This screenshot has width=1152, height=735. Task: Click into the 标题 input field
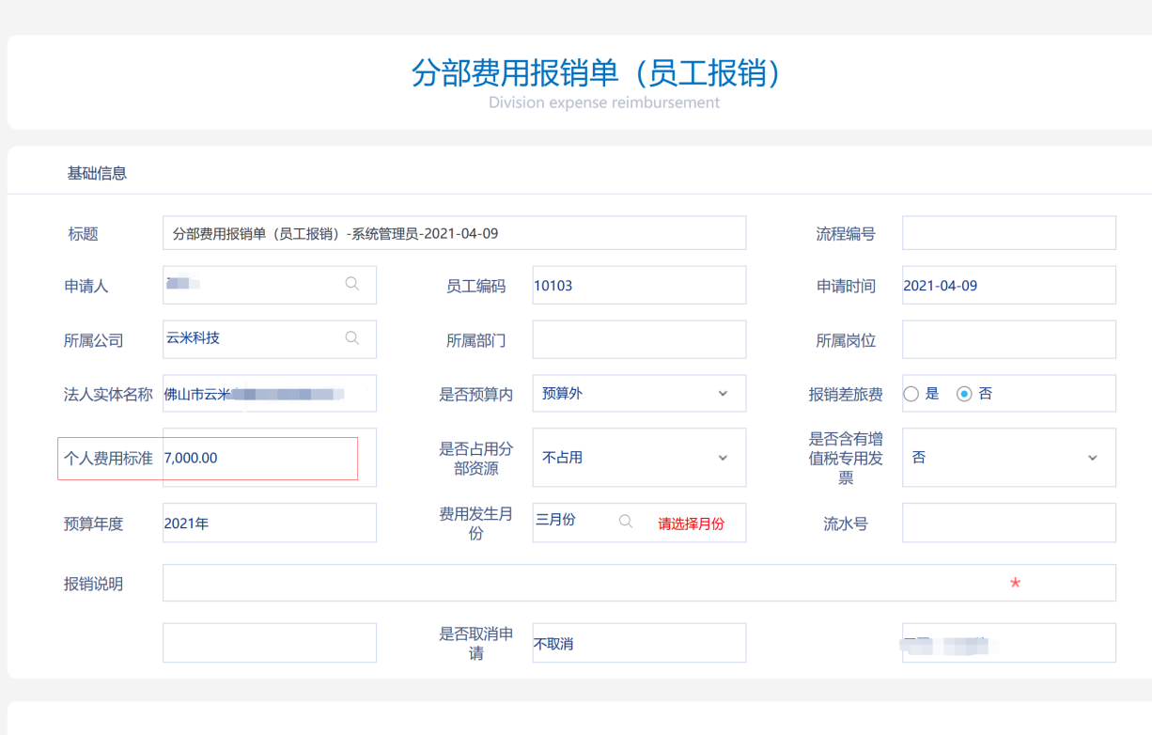click(455, 233)
